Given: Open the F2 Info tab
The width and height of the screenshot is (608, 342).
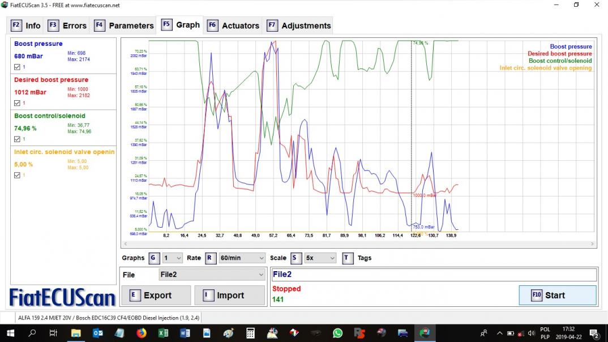Looking at the screenshot, I should pyautogui.click(x=26, y=25).
